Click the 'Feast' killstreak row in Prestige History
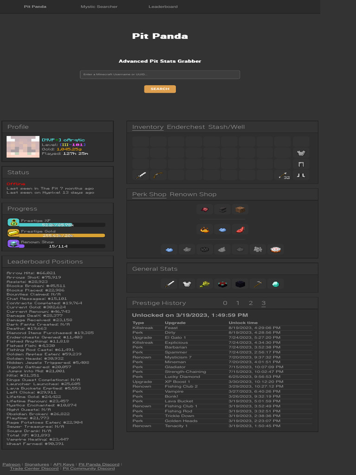 click(x=222, y=328)
